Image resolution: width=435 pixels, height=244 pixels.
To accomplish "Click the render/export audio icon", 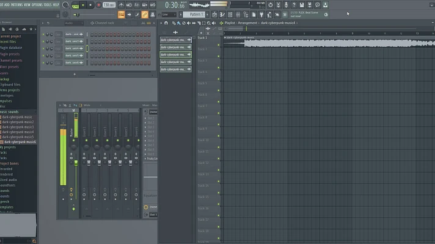I will click(x=309, y=5).
